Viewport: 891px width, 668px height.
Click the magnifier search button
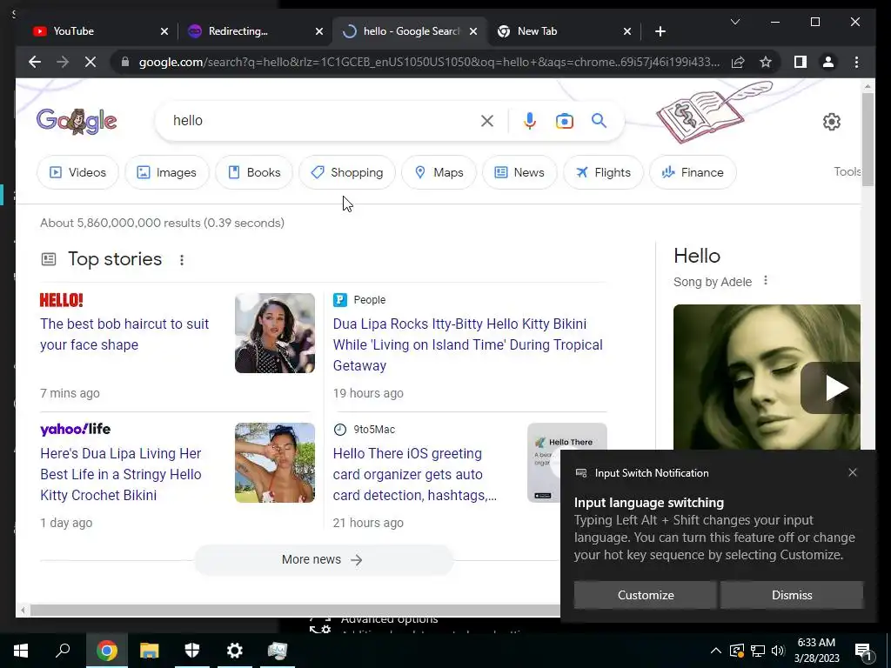coord(599,120)
